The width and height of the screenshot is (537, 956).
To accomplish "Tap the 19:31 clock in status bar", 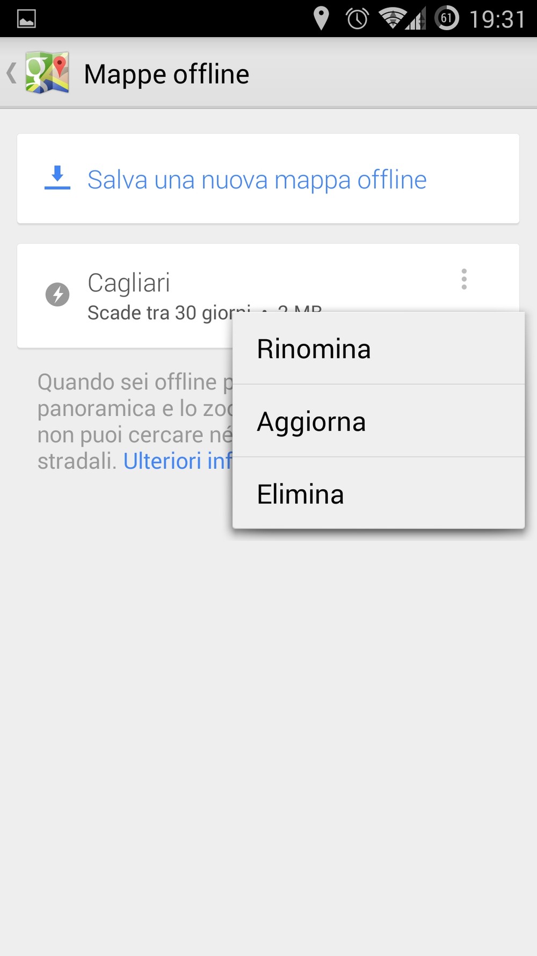I will click(497, 19).
